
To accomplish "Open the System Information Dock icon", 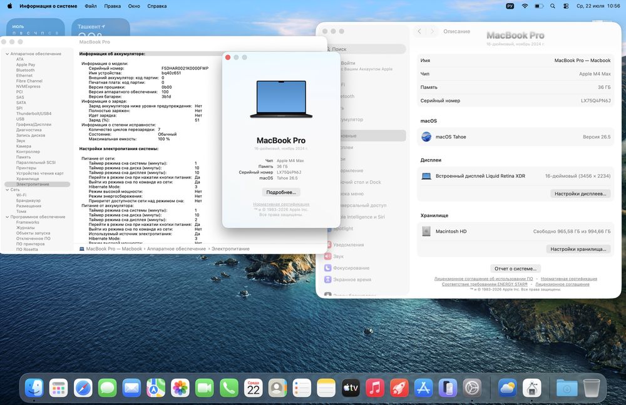I will pyautogui.click(x=531, y=388).
